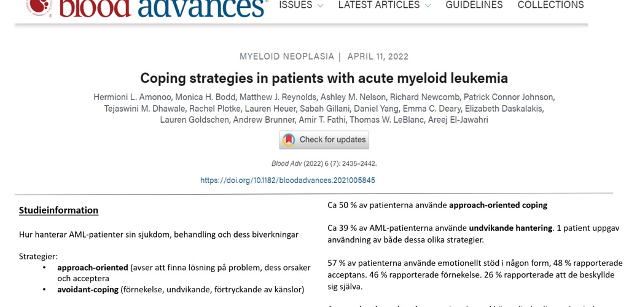Open the LATEST ARTICLES dropdown

385,6
